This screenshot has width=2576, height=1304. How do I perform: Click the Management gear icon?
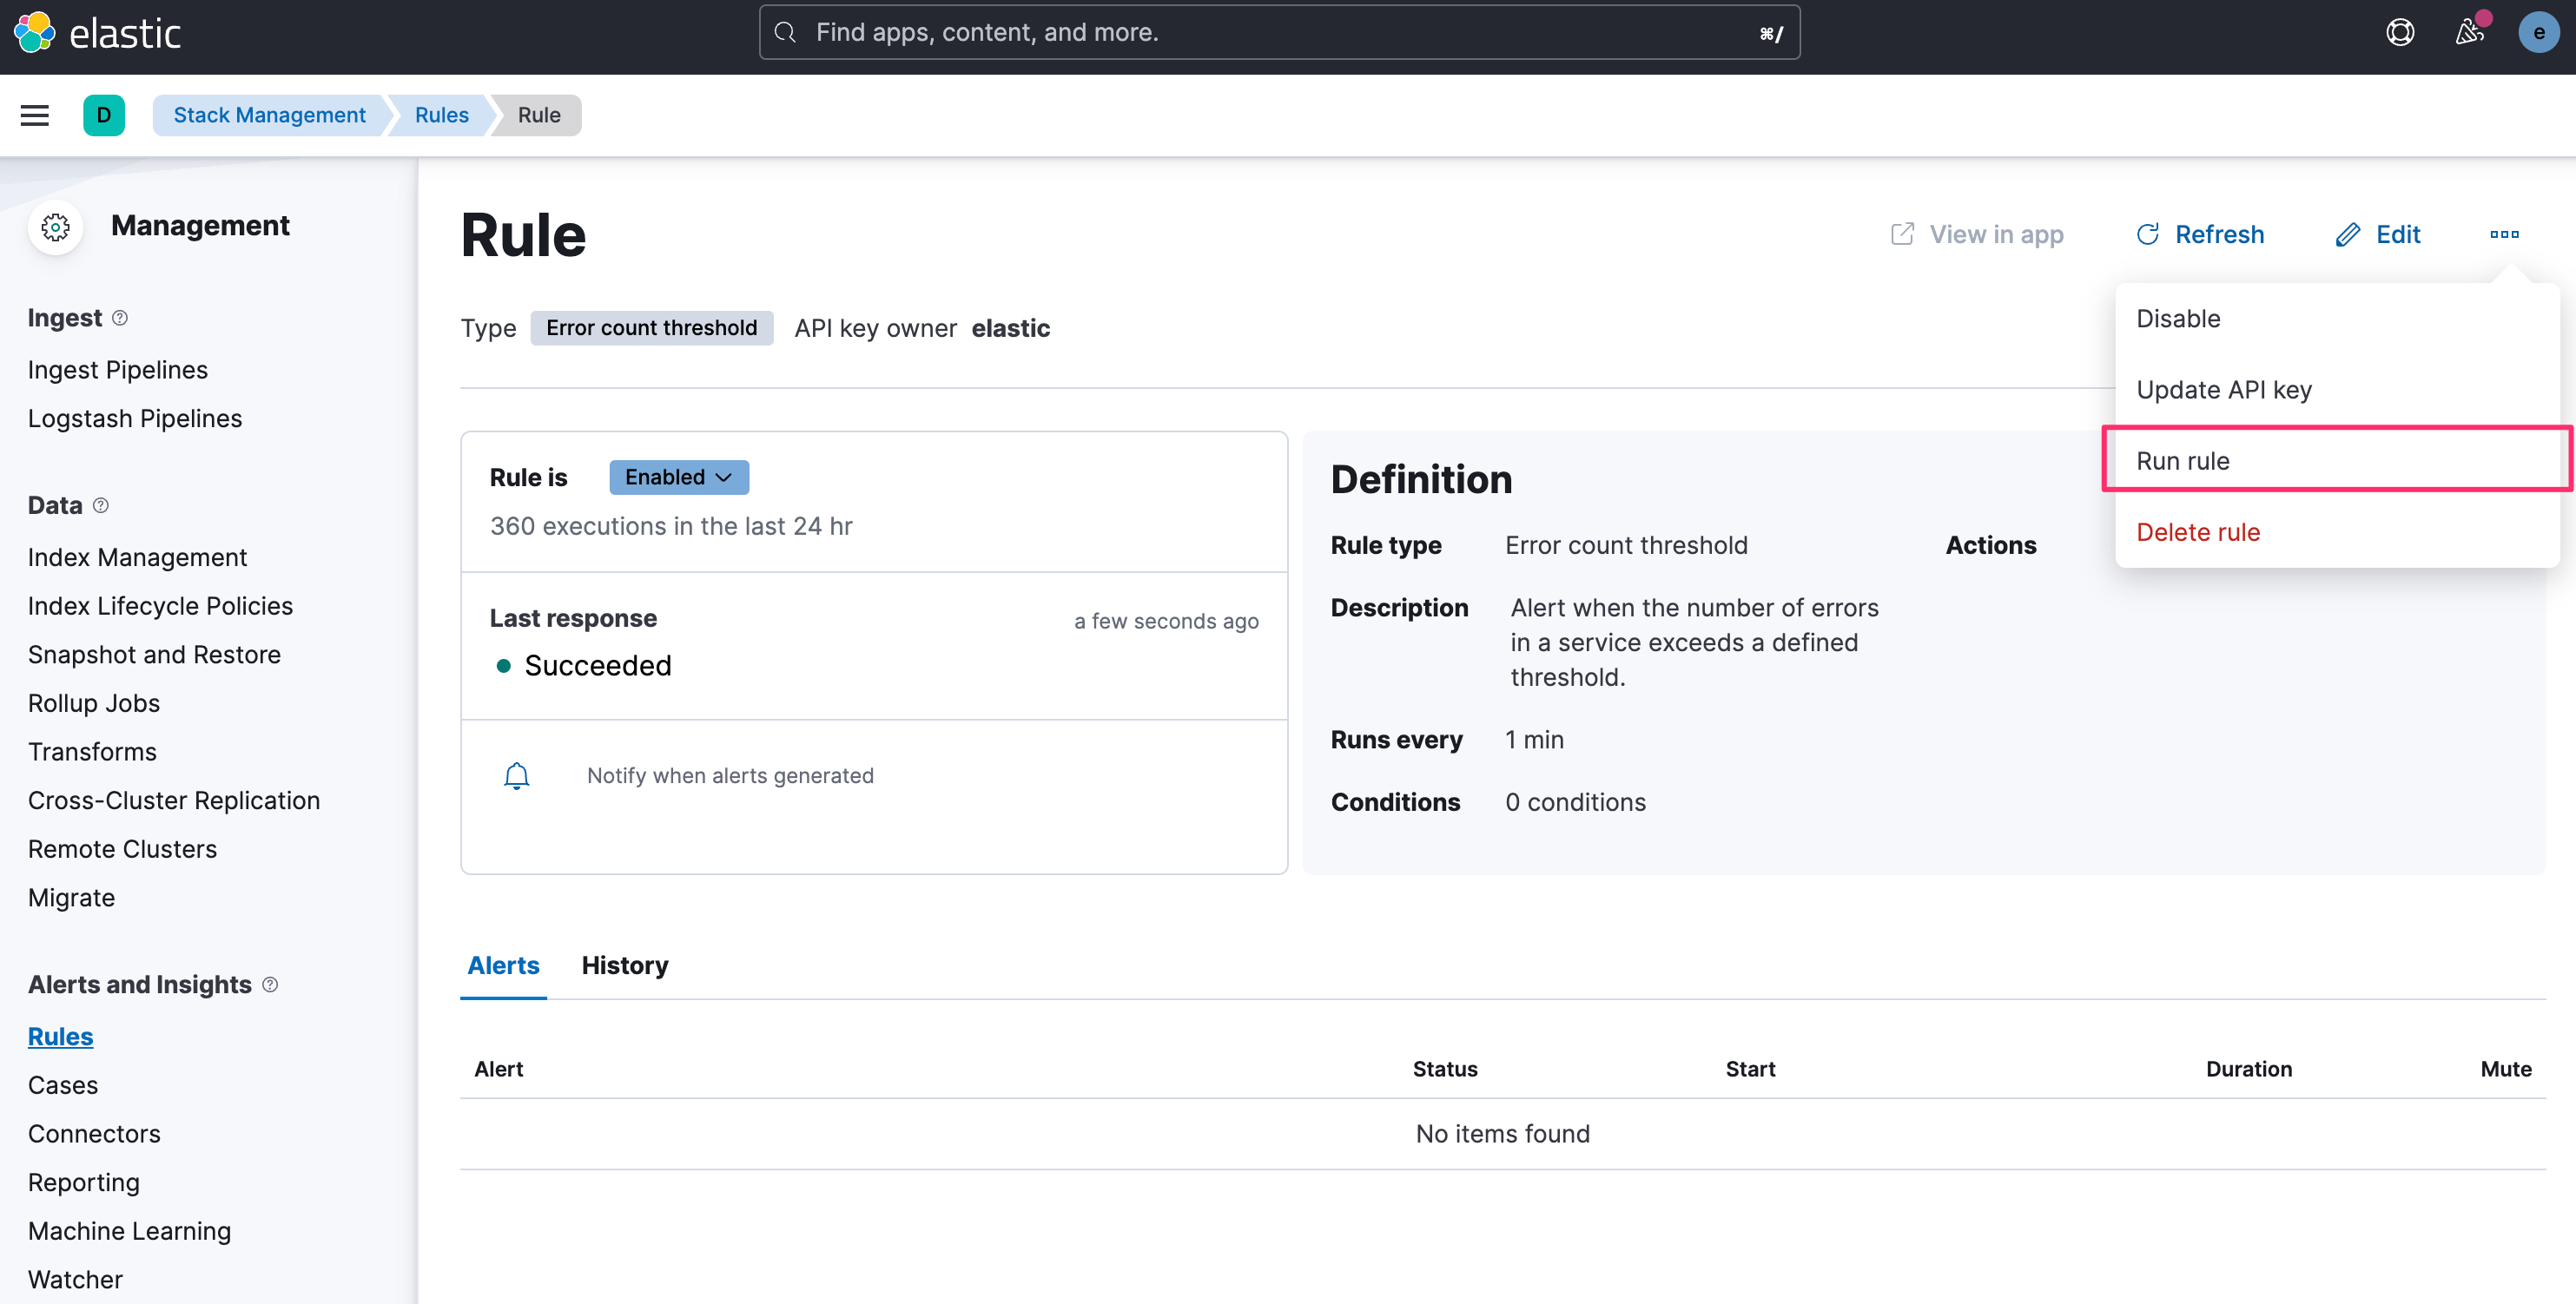pos(55,227)
